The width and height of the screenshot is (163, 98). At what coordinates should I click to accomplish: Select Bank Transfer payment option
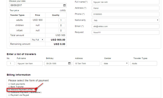coord(9,87)
